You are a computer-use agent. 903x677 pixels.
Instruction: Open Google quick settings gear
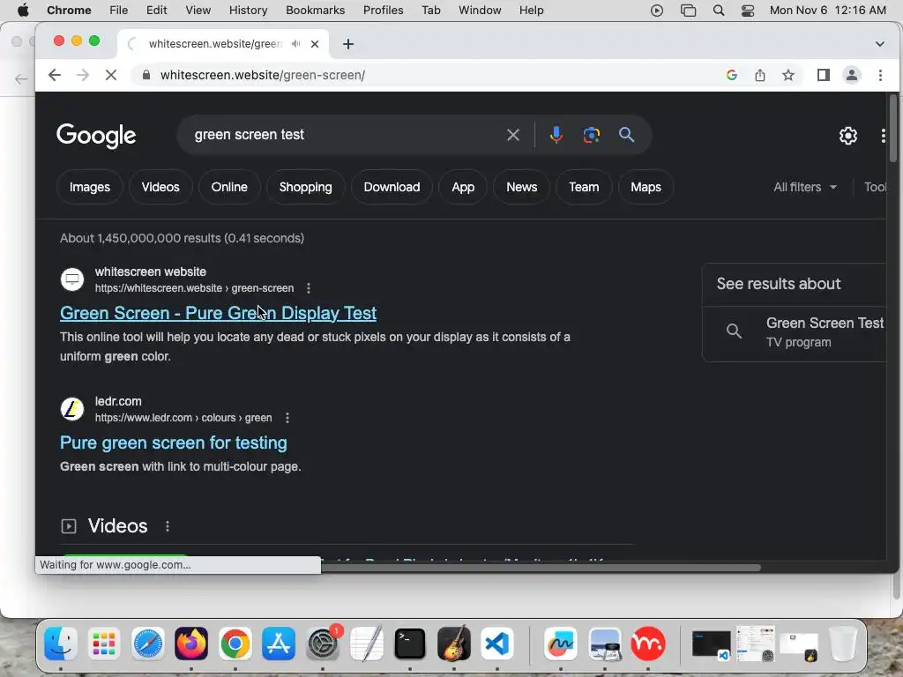pos(847,136)
